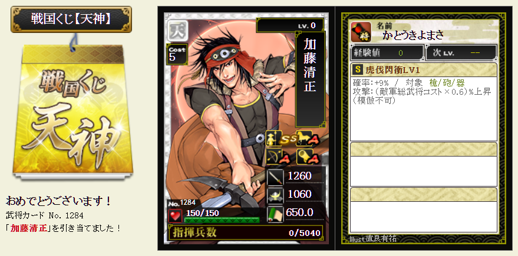Screen dimensions: 518x256
Task: Click the third empty skill slot header
Action: click(x=424, y=194)
